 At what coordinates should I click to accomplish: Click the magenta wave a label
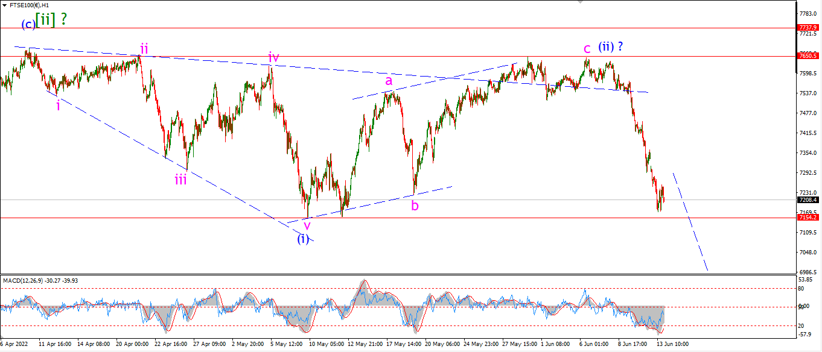(389, 80)
